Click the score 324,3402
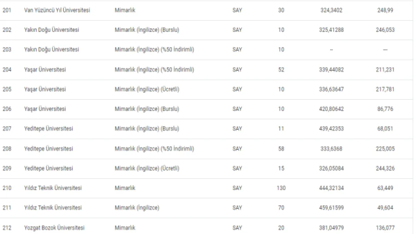416x234 pixels. click(x=331, y=10)
